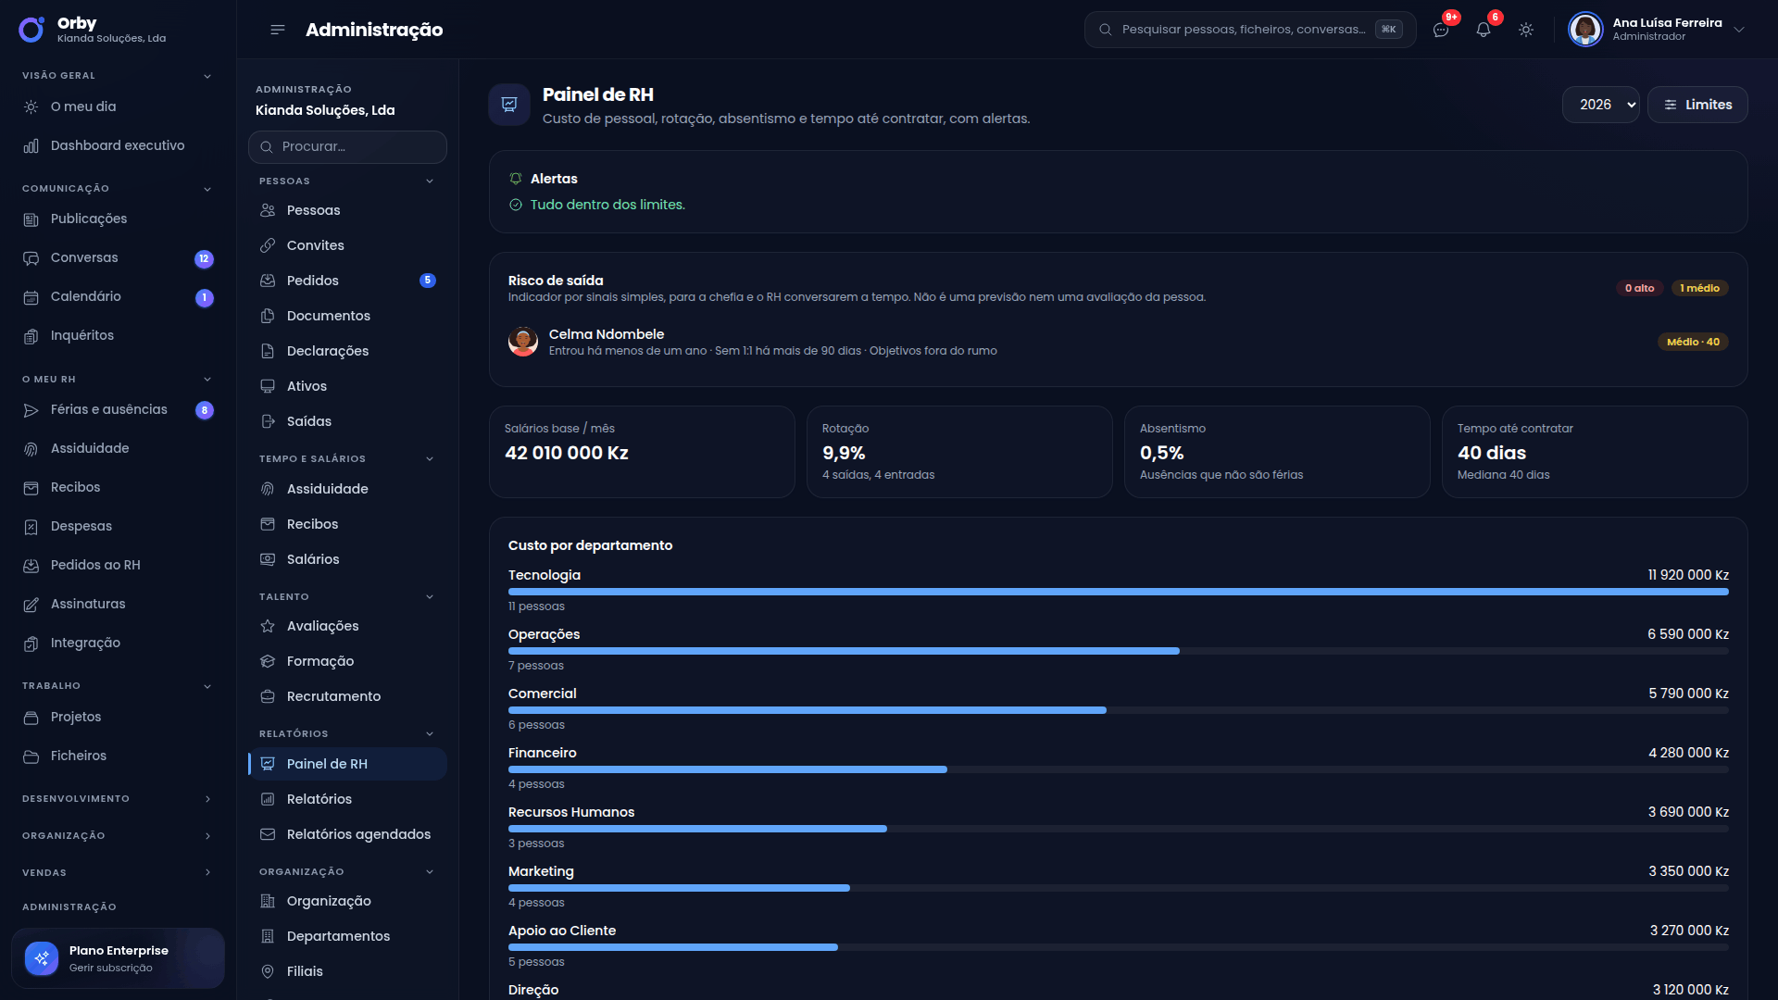Open Pedidos with 5 badge

pos(347,281)
